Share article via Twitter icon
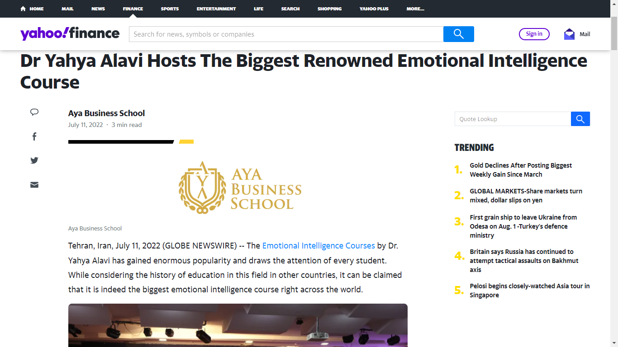 (x=34, y=160)
